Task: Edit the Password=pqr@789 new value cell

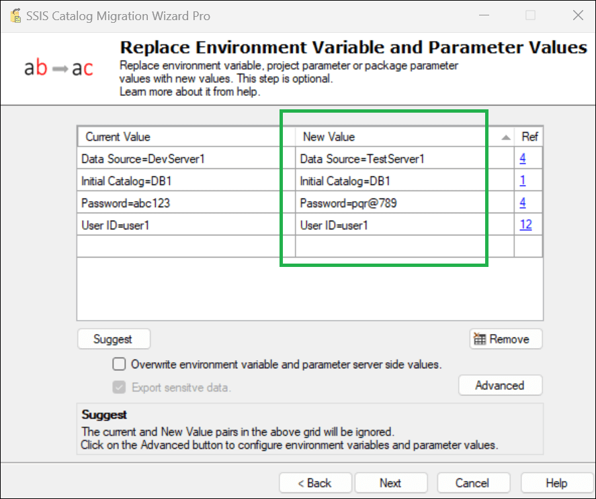Action: [x=405, y=203]
